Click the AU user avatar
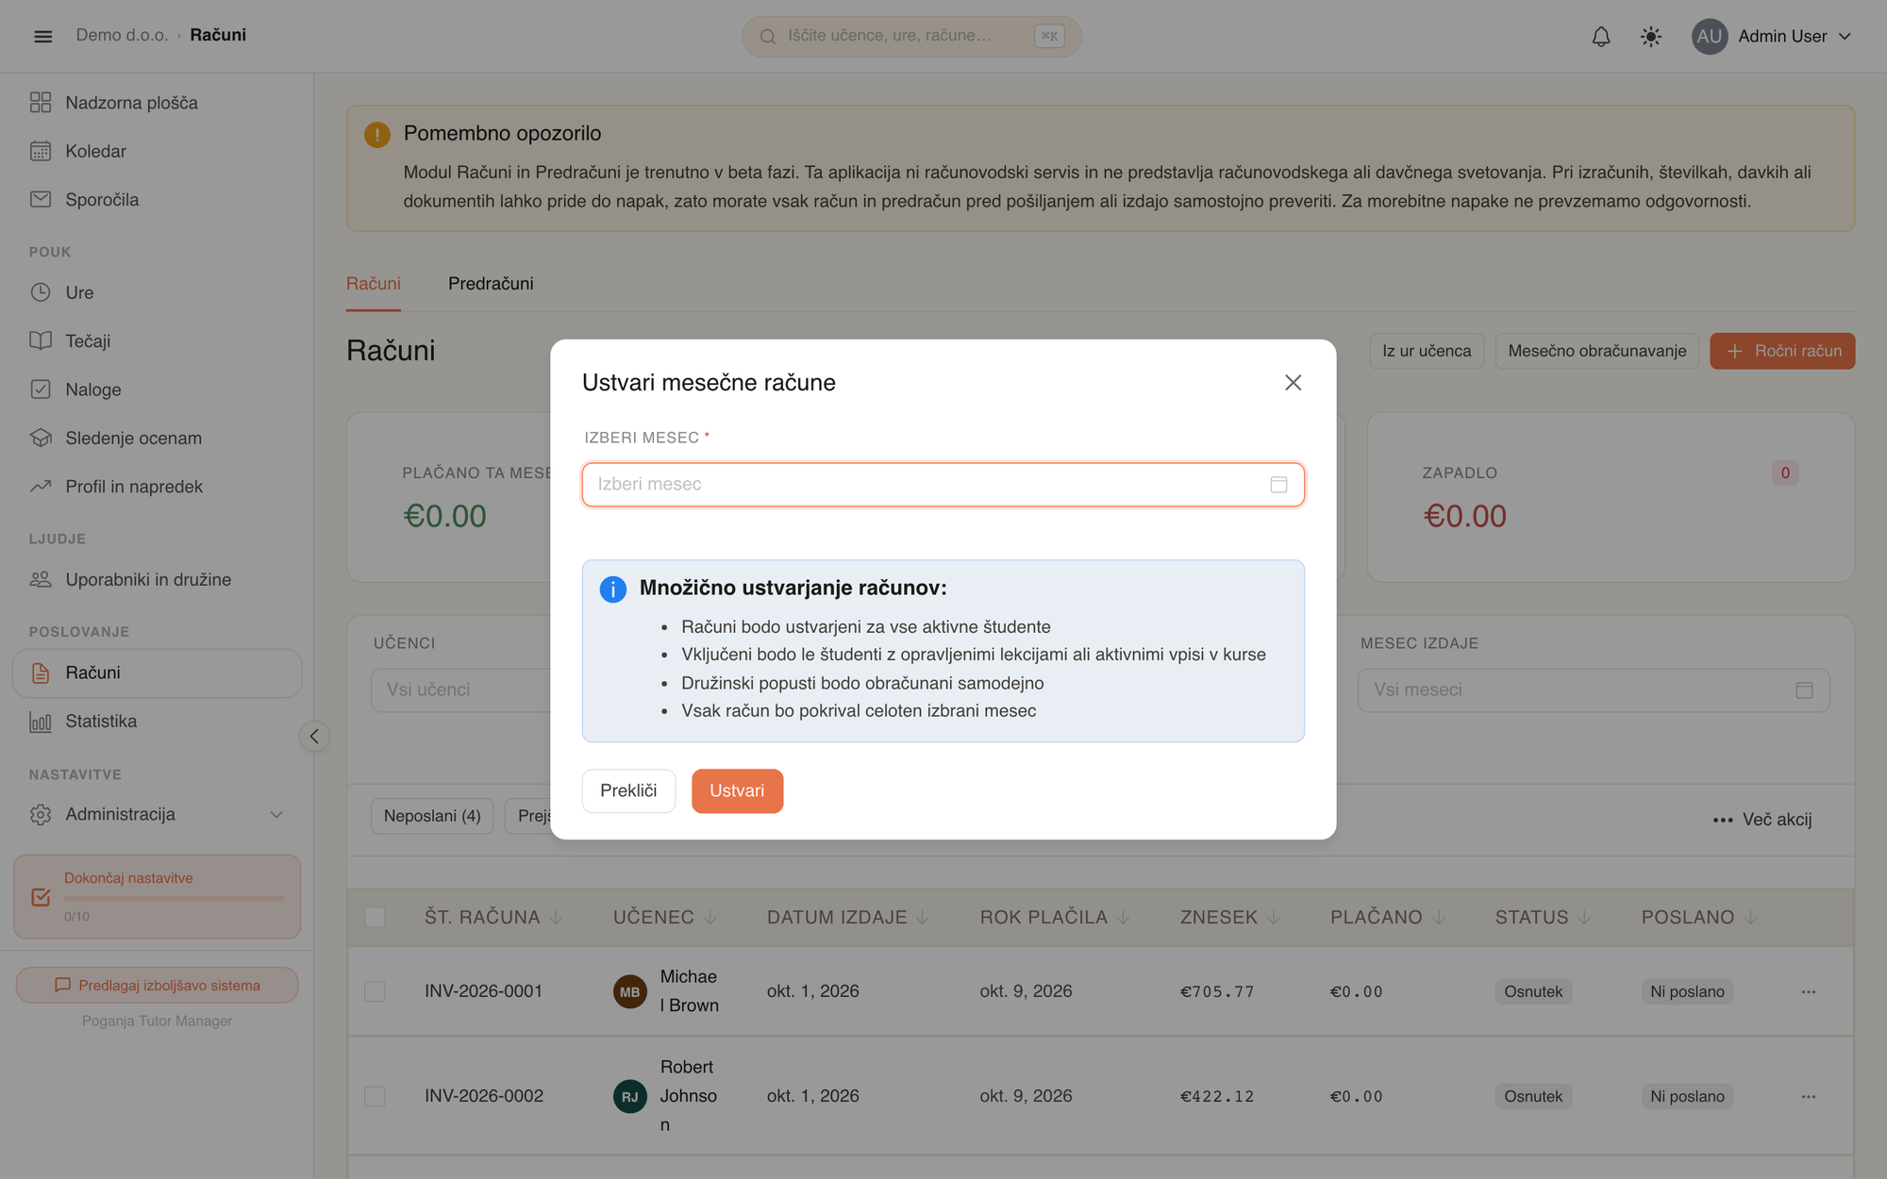This screenshot has width=1887, height=1179. point(1709,36)
